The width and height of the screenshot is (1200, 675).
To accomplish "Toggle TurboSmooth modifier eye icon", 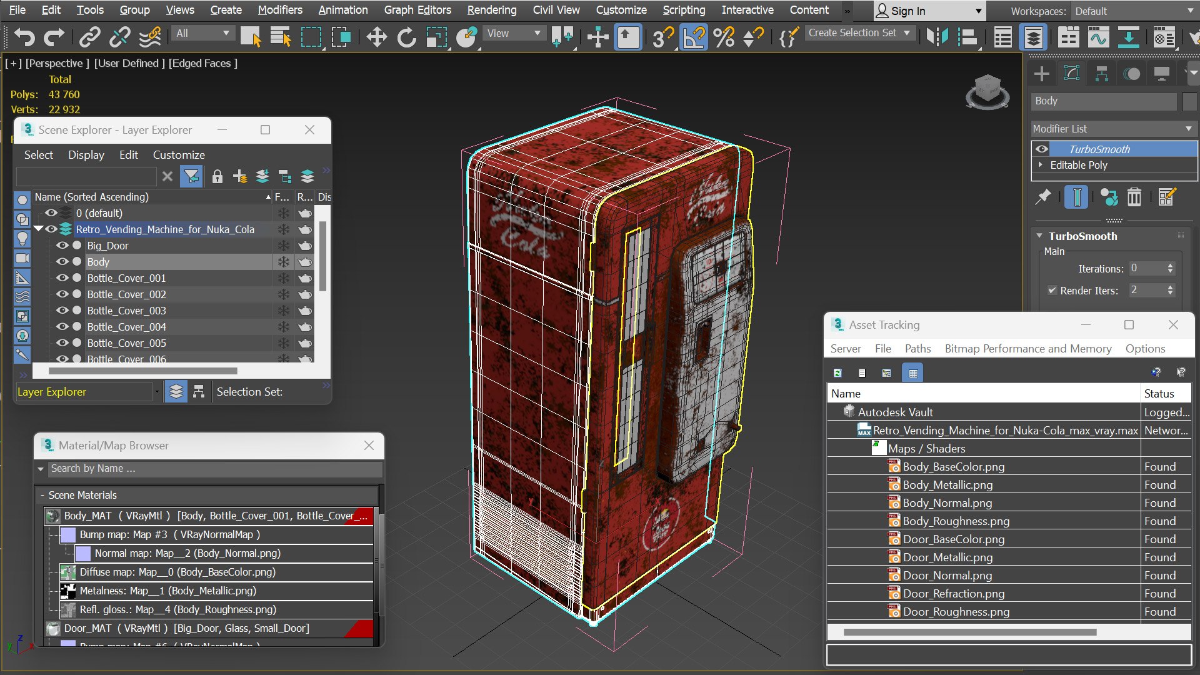I will point(1042,149).
